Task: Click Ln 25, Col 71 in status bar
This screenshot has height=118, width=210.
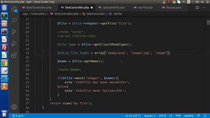Action: 133,116
